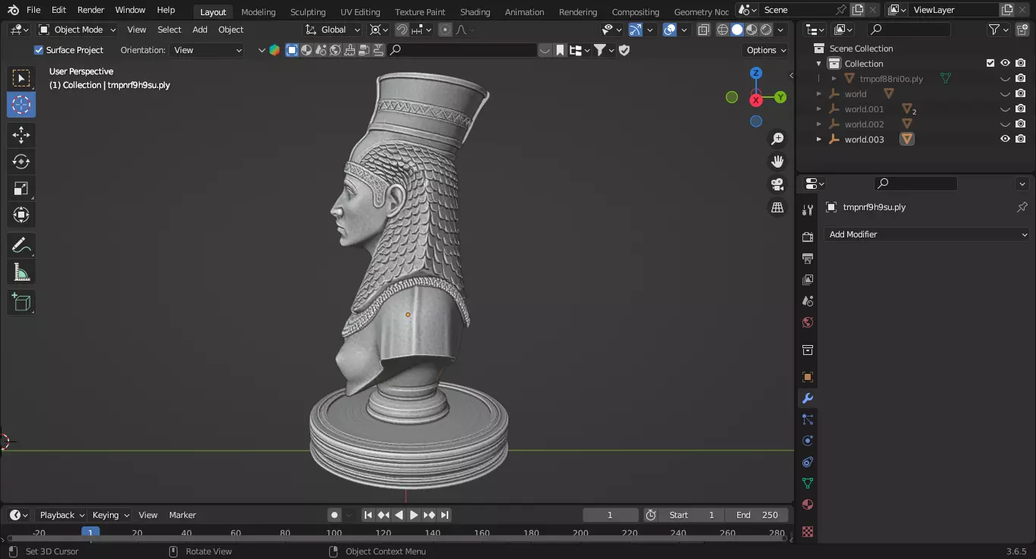Toggle Collection exclude-from-view-layer checkbox
1036x559 pixels.
point(990,64)
